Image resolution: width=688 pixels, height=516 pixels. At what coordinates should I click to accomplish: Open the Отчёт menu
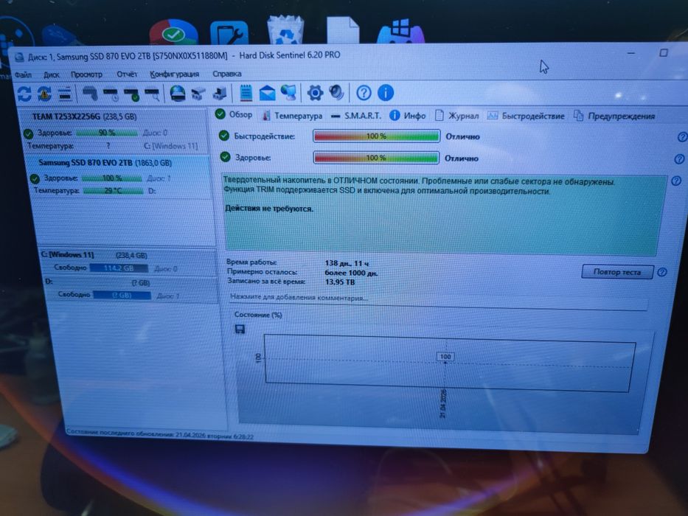[127, 74]
